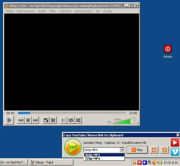Viewport: 180px width, 166px height.
Task: Click orange tray icon with red X
Action: point(154,162)
